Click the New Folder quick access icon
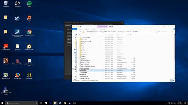Viewport: 188px width, 105px height. pos(79,27)
